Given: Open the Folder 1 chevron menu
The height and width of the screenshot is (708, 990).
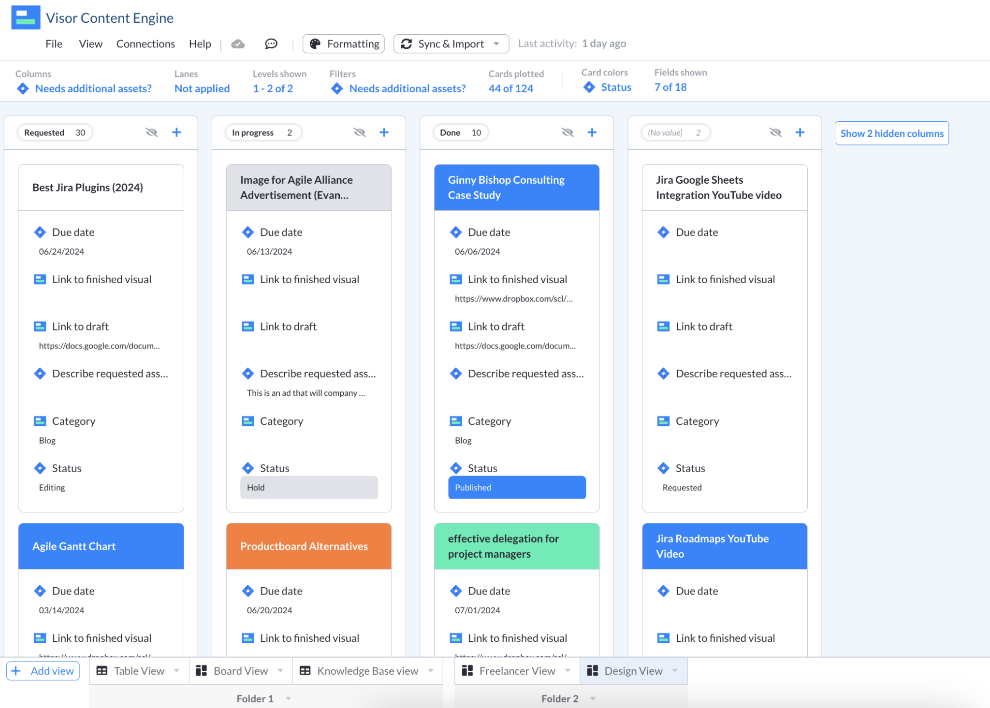Looking at the screenshot, I should tap(289, 698).
